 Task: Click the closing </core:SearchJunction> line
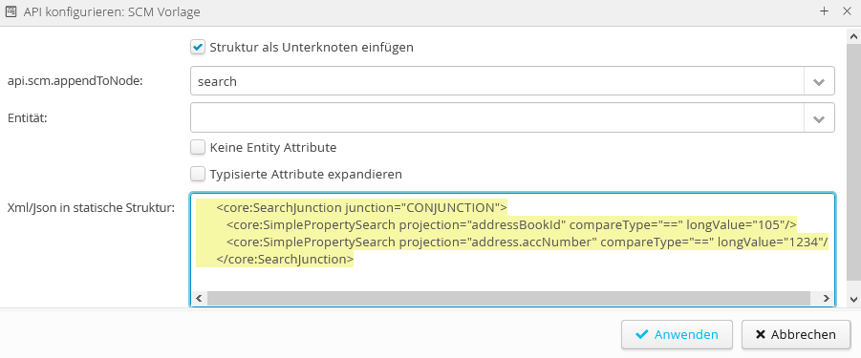click(x=285, y=259)
